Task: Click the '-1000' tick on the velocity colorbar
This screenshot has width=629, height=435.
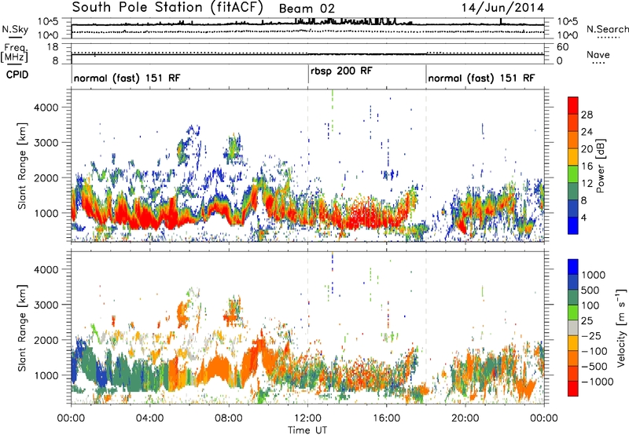Action: coord(598,382)
